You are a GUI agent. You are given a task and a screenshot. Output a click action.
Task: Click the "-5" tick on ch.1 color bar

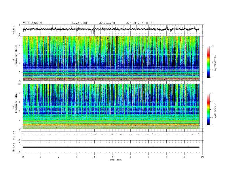pos(212,62)
